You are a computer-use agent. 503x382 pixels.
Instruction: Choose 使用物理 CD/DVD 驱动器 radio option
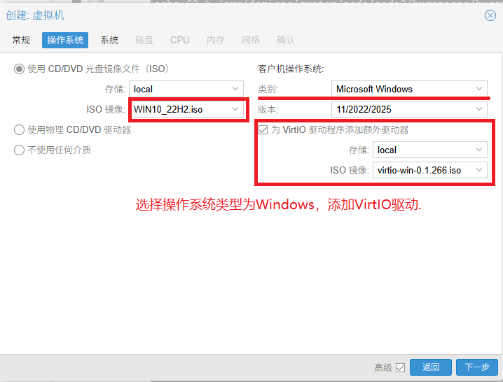click(x=20, y=129)
